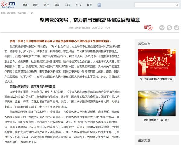
Task: Click the red listen (听) audio icon
Action: tap(148, 28)
